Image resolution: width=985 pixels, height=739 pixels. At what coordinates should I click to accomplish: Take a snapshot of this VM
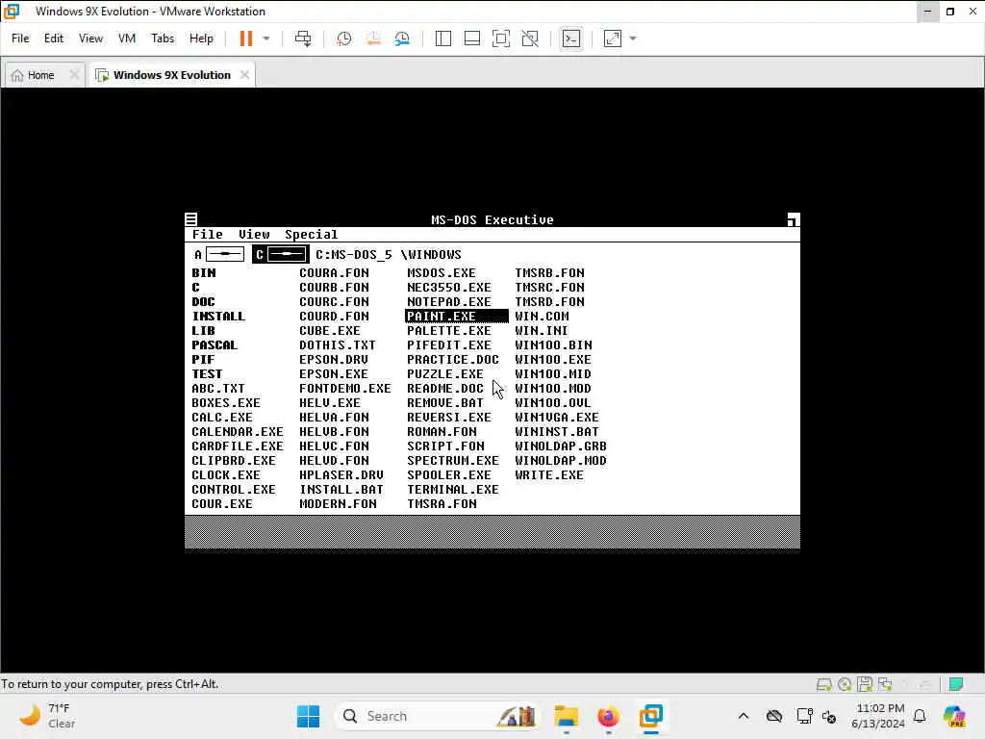click(343, 38)
